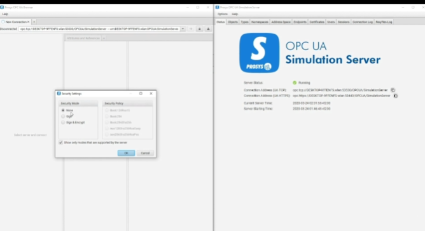
Task: Switch to the Objects tab
Action: point(233,22)
